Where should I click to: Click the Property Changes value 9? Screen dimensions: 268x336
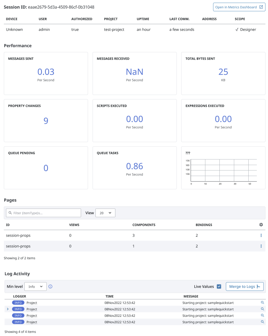46,121
